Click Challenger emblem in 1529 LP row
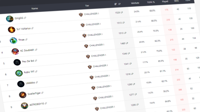200x112 pixels. click(x=80, y=15)
